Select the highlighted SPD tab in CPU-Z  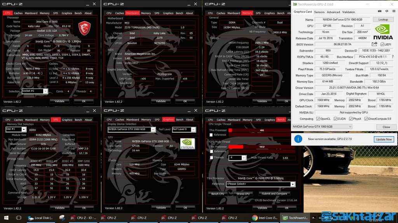pos(56,120)
